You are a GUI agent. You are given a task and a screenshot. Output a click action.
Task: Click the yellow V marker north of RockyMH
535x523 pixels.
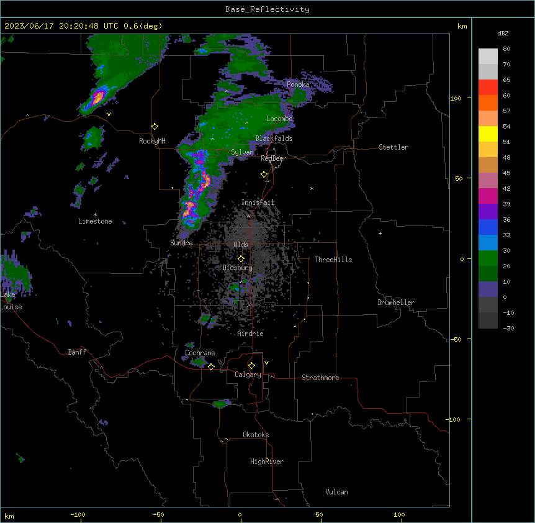[109, 114]
